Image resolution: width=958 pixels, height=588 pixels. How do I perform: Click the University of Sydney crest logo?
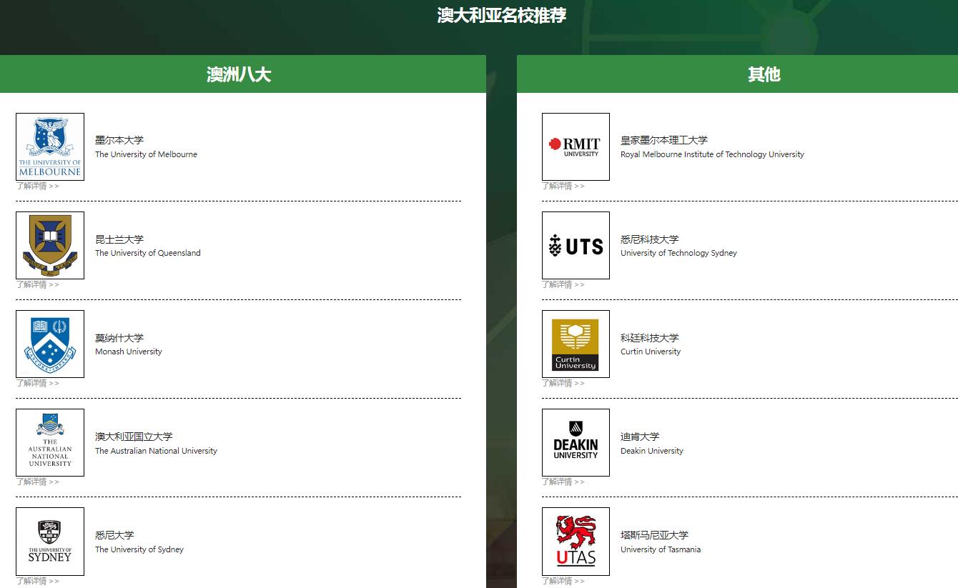pos(49,542)
